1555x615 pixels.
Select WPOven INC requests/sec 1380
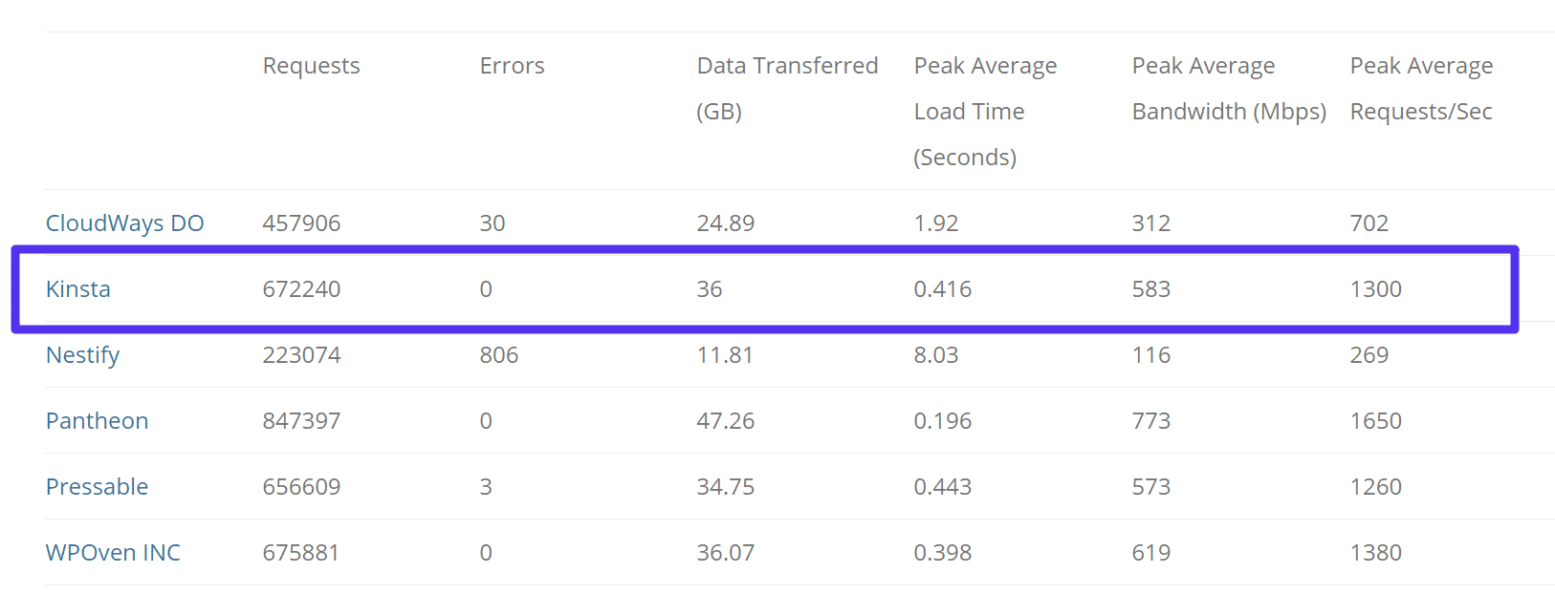pyautogui.click(x=1375, y=553)
